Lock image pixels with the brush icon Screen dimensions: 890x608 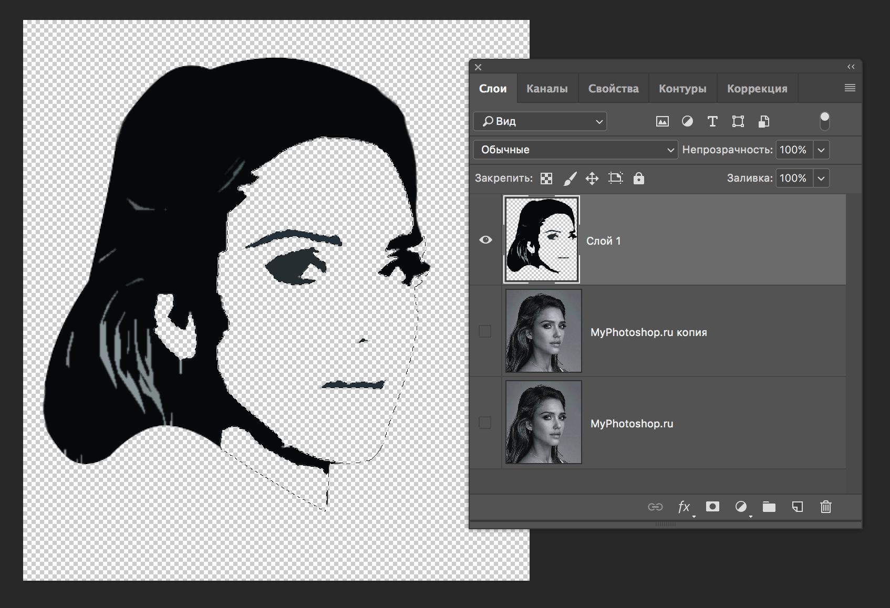click(570, 179)
